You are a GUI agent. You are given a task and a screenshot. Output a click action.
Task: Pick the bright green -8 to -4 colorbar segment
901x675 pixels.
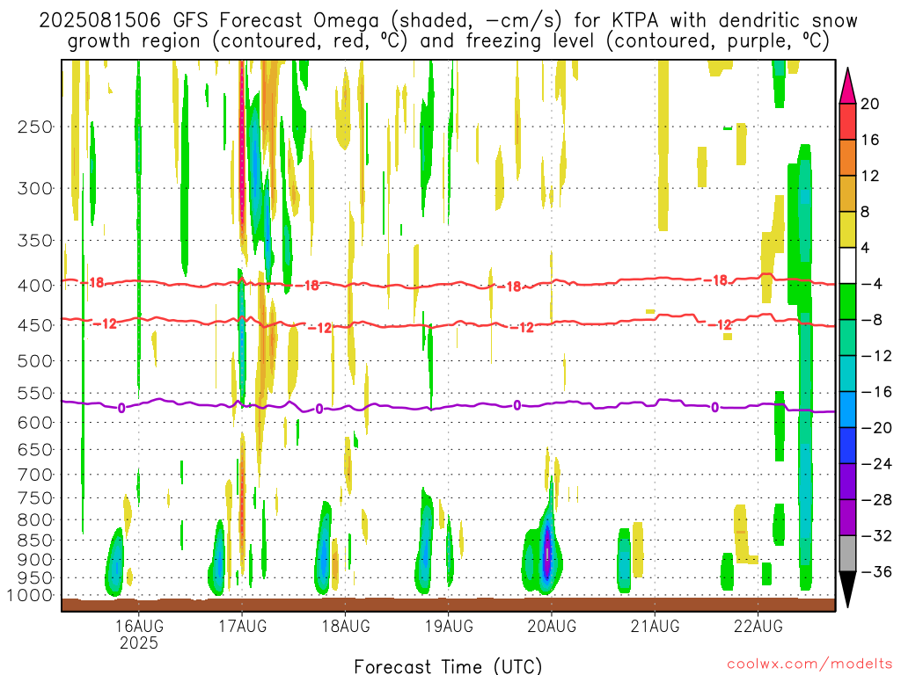pyautogui.click(x=847, y=302)
